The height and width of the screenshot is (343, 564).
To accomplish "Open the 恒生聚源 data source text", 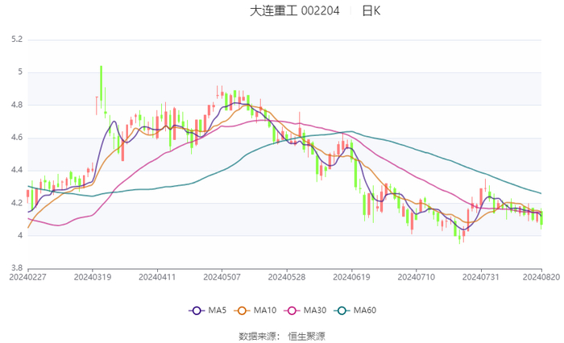I will click(x=307, y=335).
